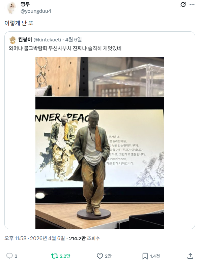This screenshot has height=264, width=200.
Task: Open the quoted author name 킨붕이
Action: click(x=25, y=40)
